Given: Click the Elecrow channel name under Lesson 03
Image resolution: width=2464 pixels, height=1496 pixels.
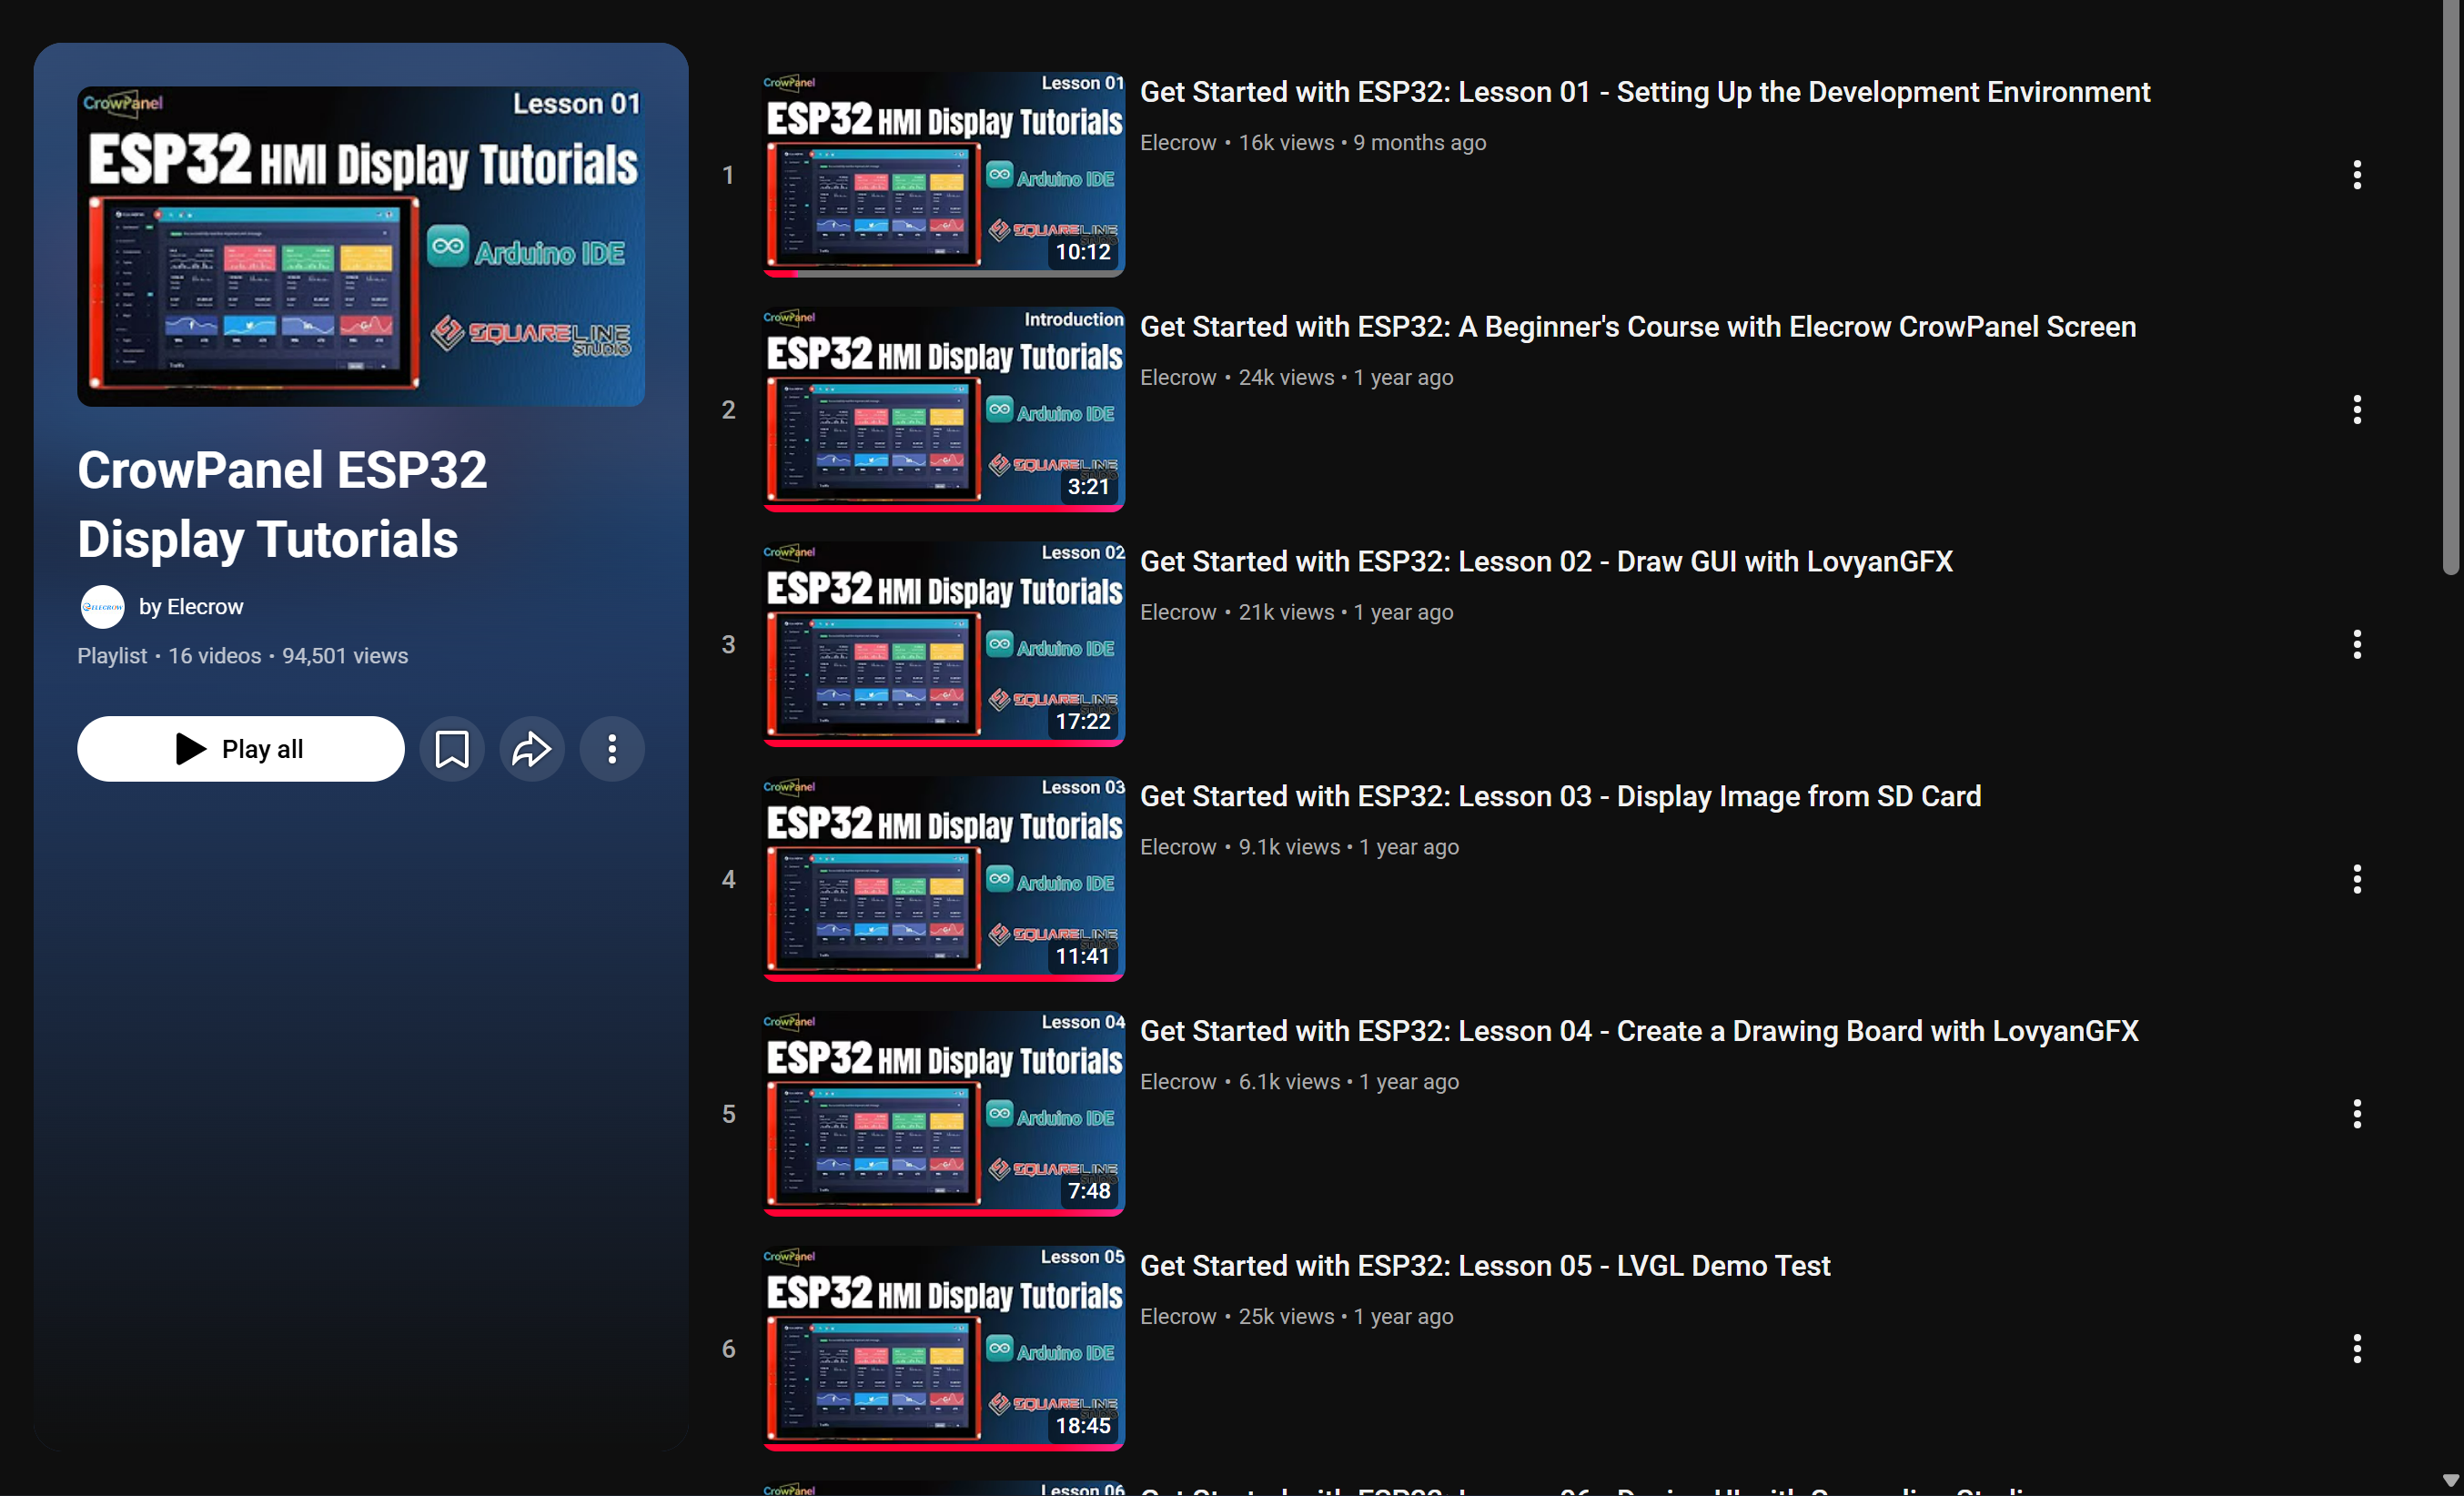Looking at the screenshot, I should pyautogui.click(x=1177, y=847).
